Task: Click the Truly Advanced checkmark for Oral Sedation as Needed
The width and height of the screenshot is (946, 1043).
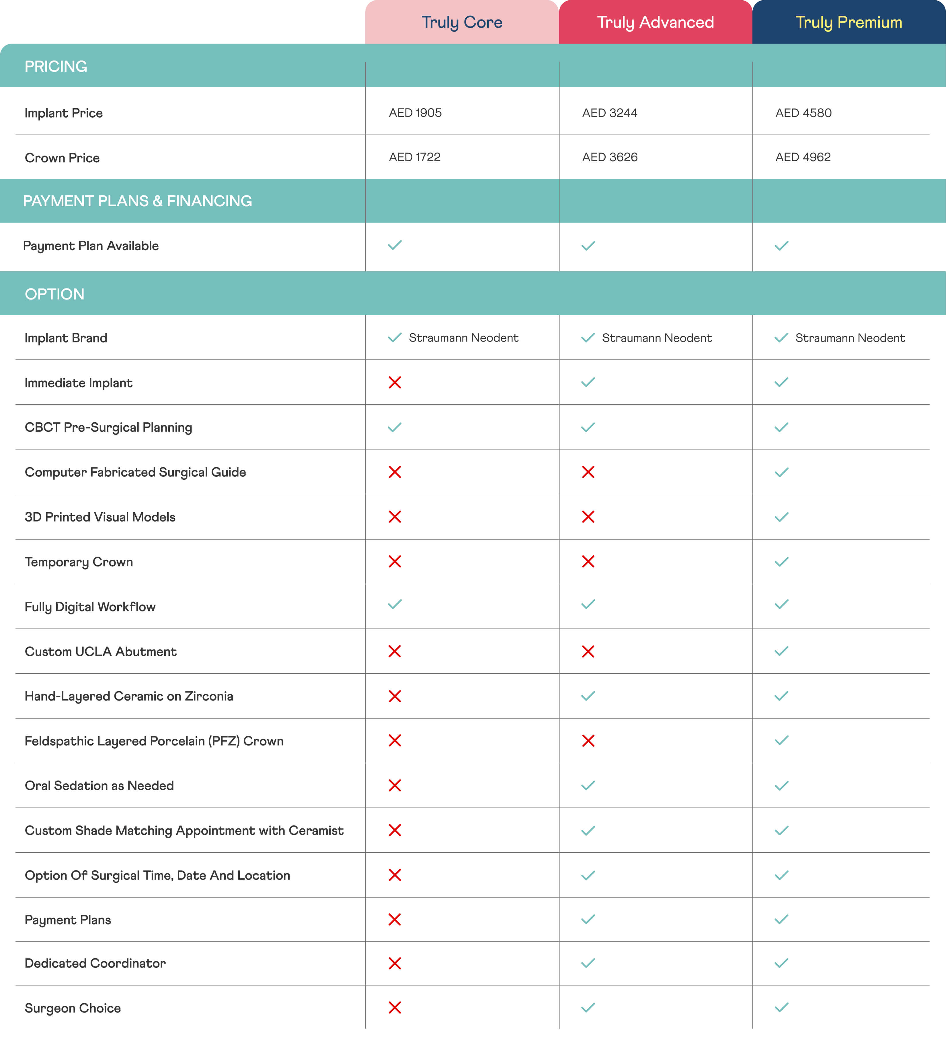Action: (588, 785)
